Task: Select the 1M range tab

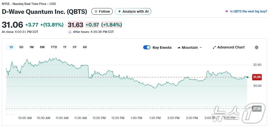Action: click(x=32, y=47)
